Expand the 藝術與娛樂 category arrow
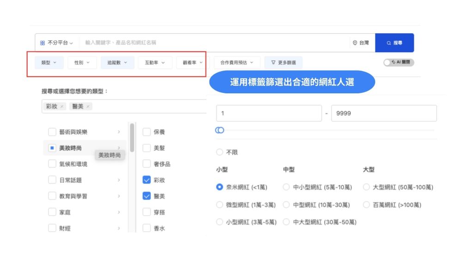Image resolution: width=473 pixels, height=266 pixels. coord(119,132)
